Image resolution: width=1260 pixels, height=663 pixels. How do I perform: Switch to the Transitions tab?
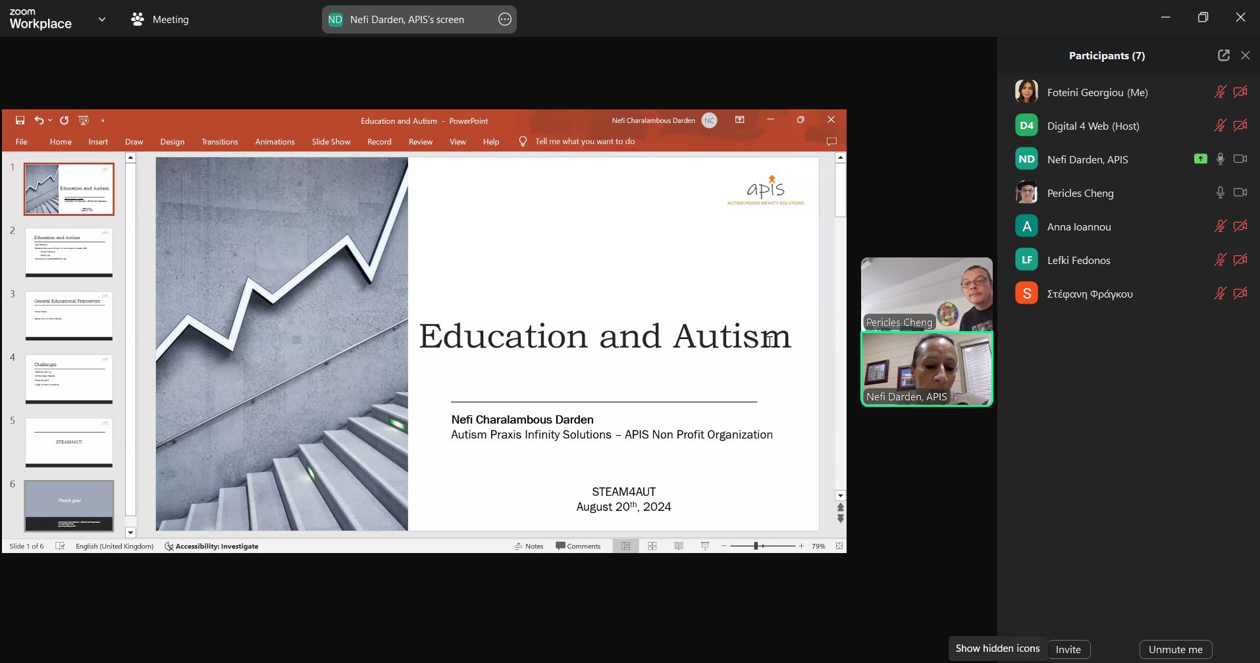pyautogui.click(x=220, y=142)
